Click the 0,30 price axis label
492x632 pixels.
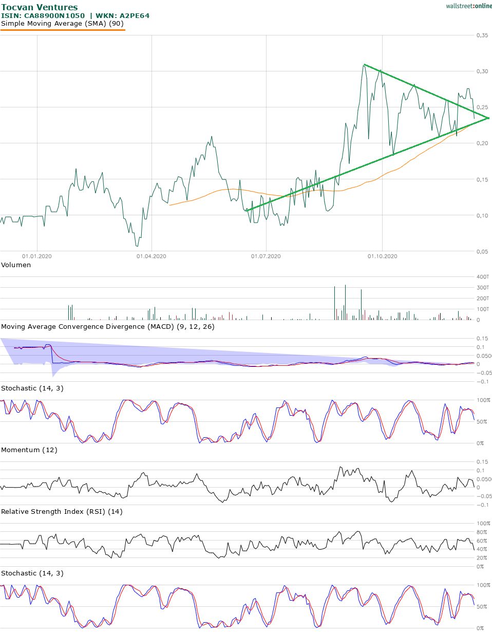(x=482, y=71)
